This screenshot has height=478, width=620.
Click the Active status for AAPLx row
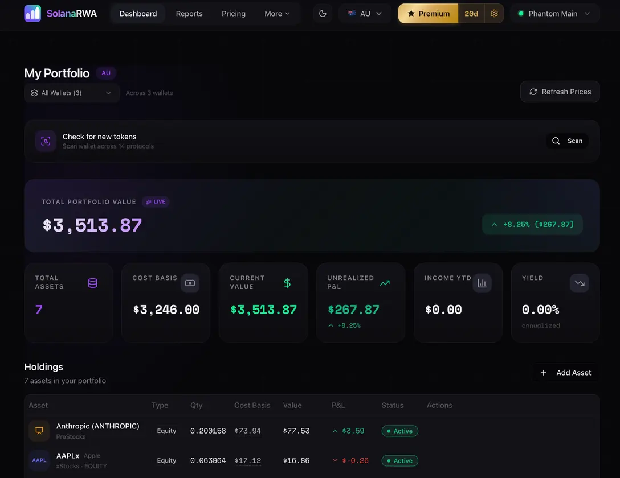point(400,460)
